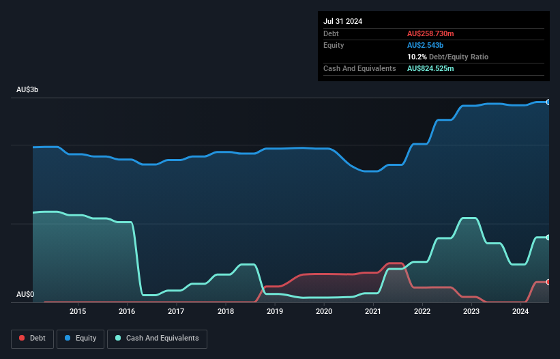Click the AU$258.730m debt value
Viewport: 560px width, 359px height.
430,33
